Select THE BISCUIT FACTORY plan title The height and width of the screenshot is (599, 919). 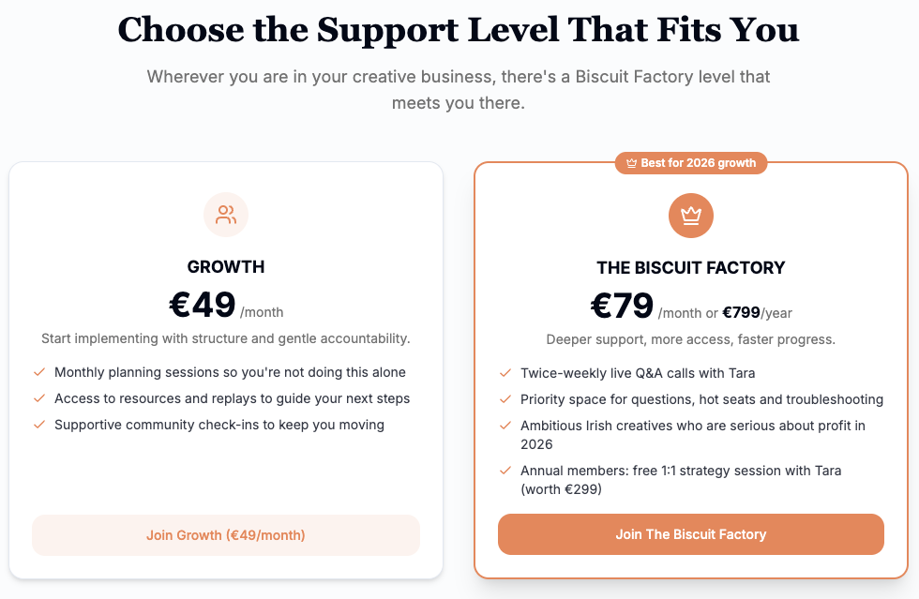[691, 268]
